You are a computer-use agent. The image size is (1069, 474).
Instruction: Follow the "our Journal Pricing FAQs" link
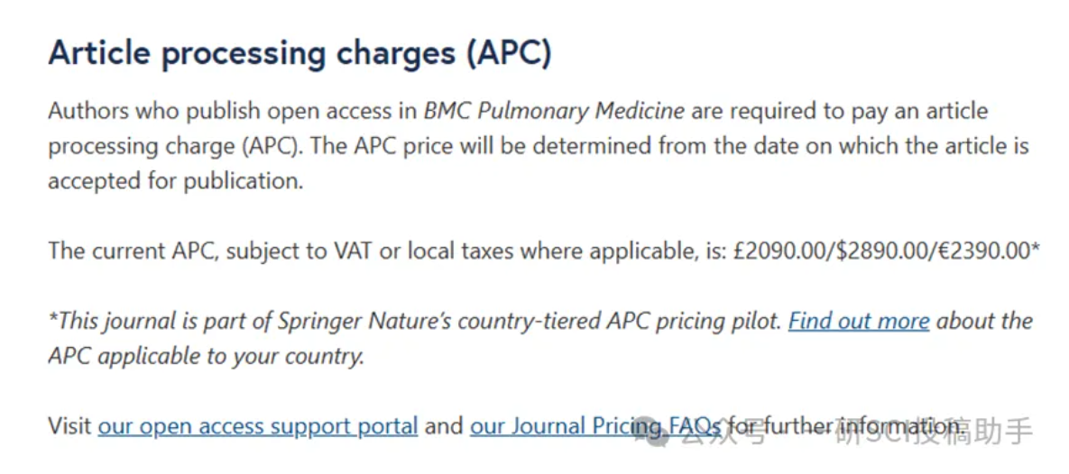tap(595, 426)
